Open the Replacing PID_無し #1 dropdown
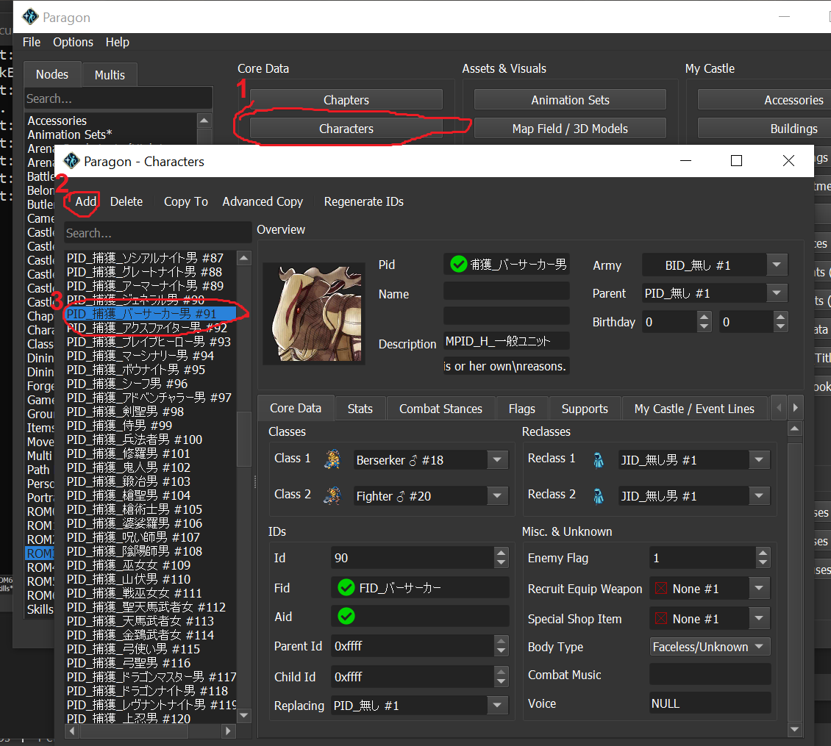Screen dimensions: 831x746 tap(420, 705)
